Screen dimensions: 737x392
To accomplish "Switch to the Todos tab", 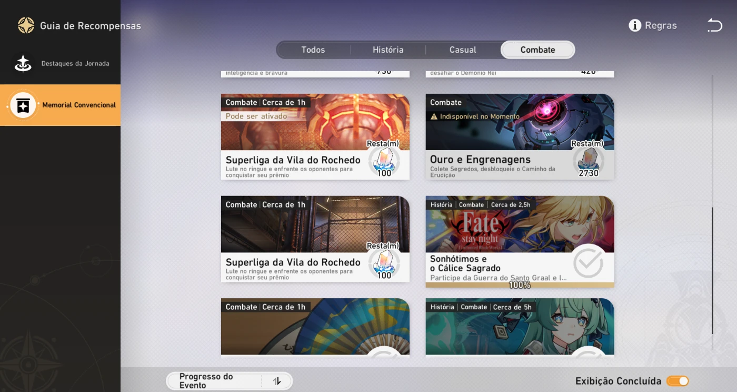I will pos(313,50).
